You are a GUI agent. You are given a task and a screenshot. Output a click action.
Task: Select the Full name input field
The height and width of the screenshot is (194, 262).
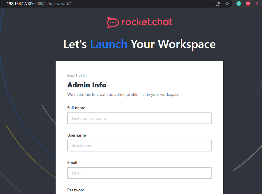tap(139, 118)
